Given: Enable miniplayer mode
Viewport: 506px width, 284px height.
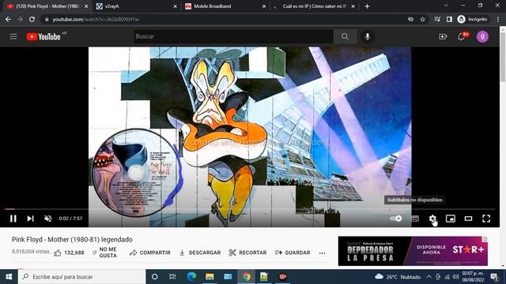Looking at the screenshot, I should tap(451, 219).
